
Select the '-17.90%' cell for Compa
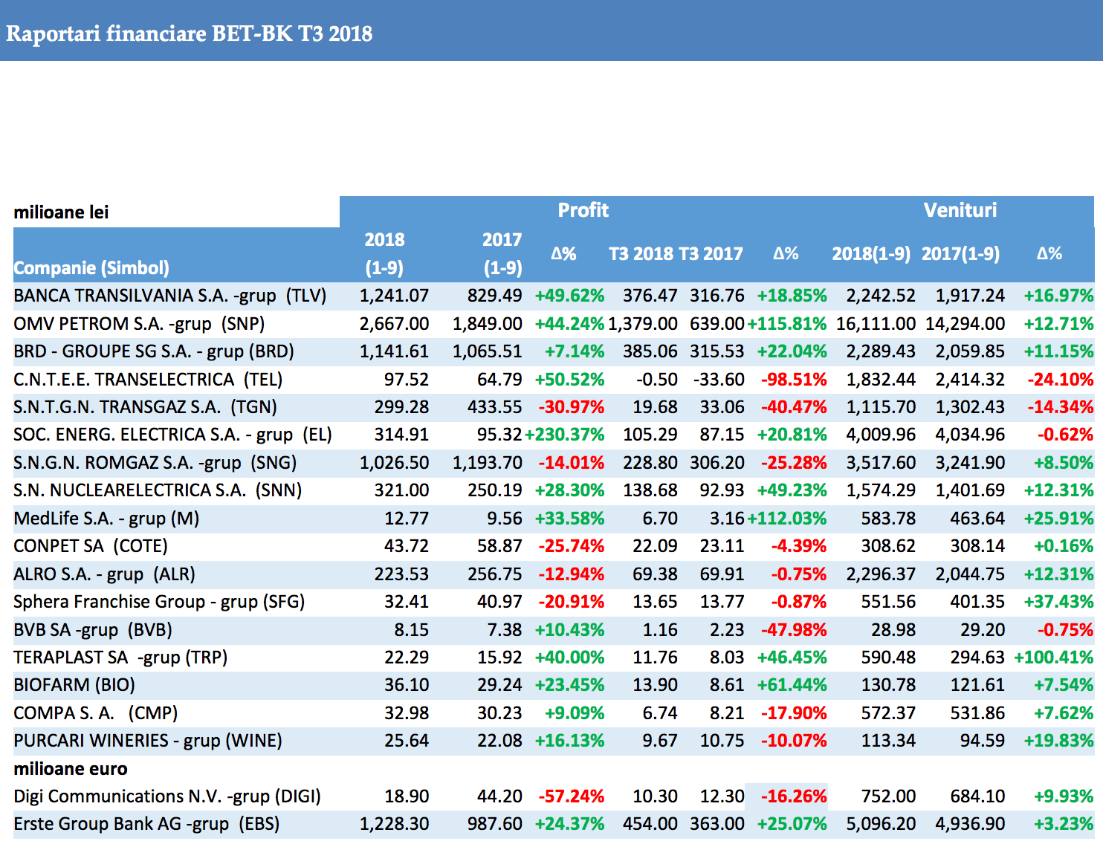pos(794,713)
